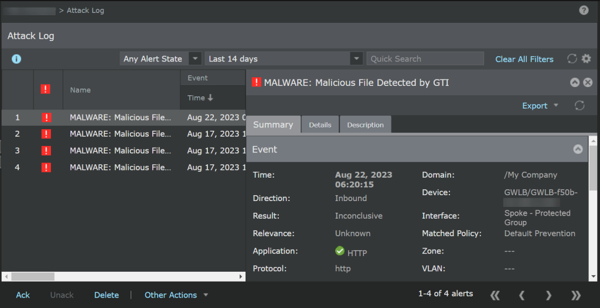Viewport: 600px width, 308px height.
Task: Click Spoke - Protected Group interface value
Action: (537, 217)
